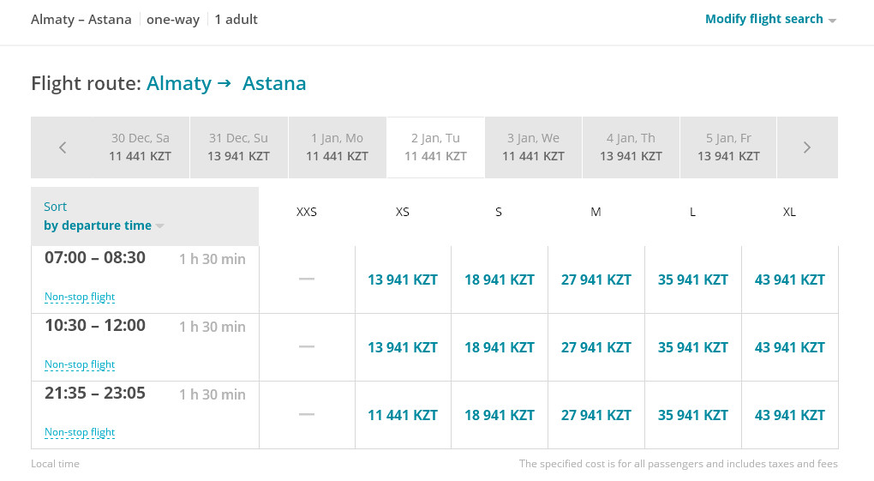This screenshot has width=874, height=481.
Task: Click the currently selected 2 Jan, Tu date
Action: click(x=435, y=147)
